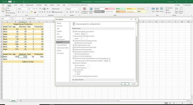Open the Direction dropdown set to Down
This screenshot has height=105, width=193.
(x=84, y=34)
